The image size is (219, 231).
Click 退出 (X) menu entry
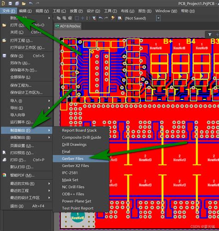point(27,206)
